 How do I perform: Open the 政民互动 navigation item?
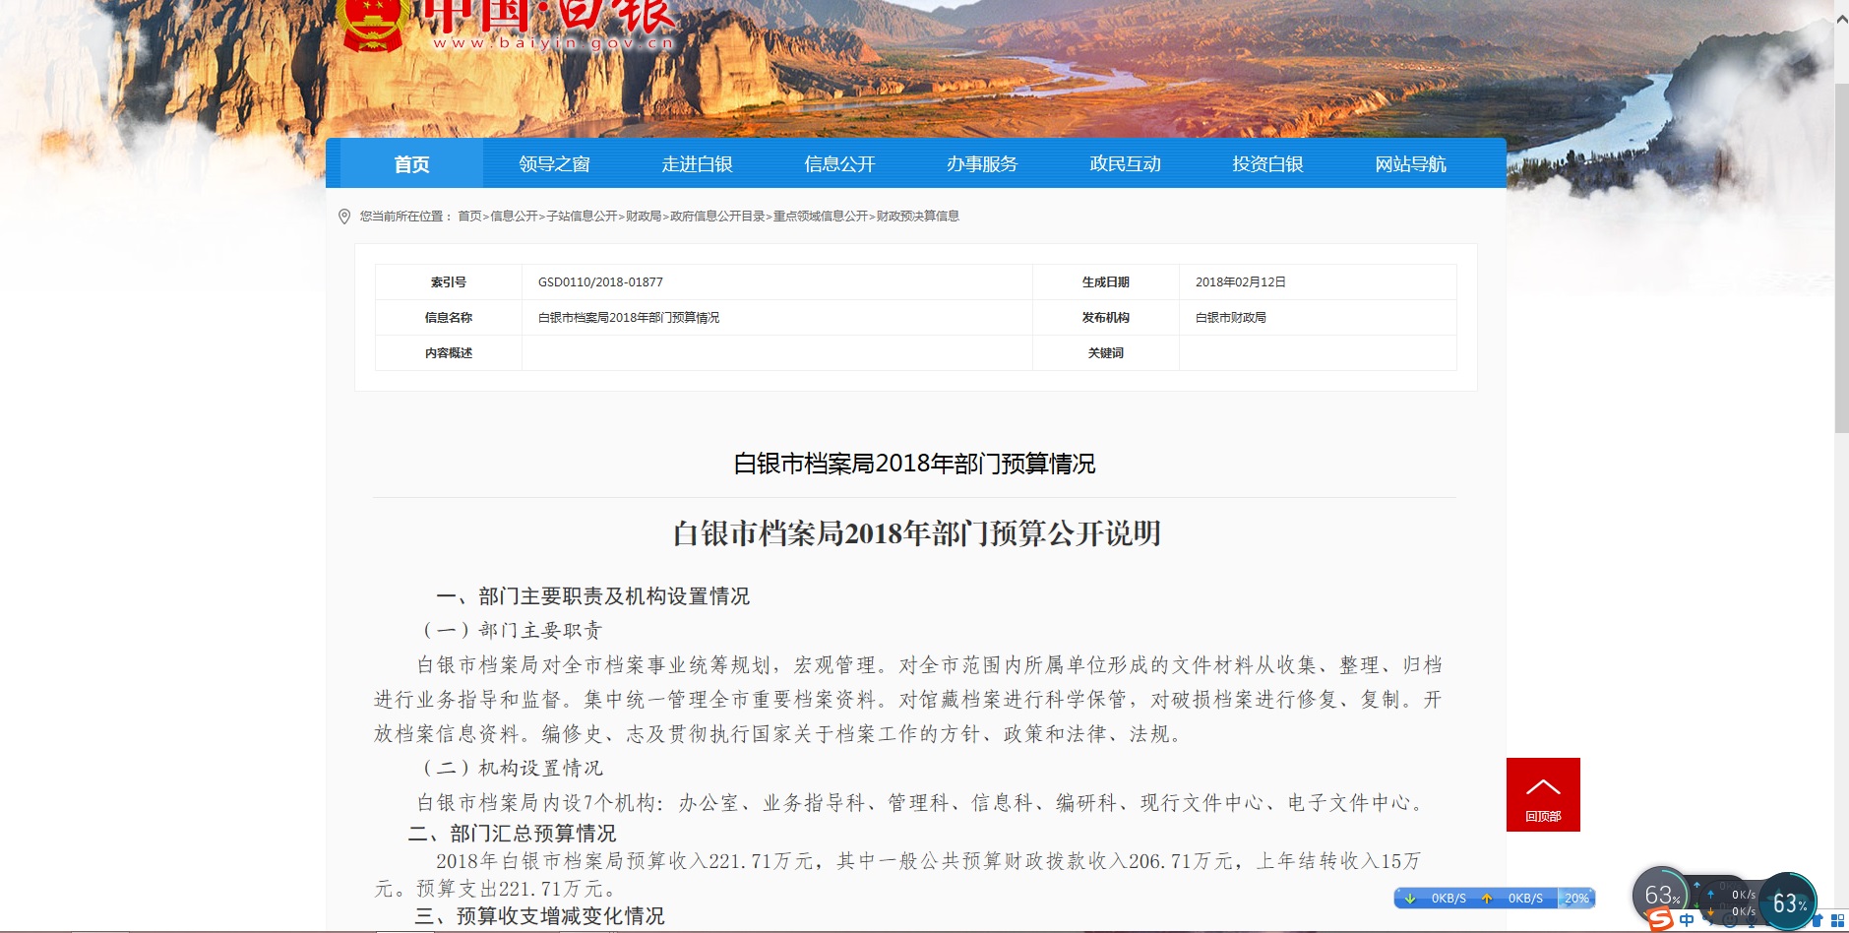point(1125,164)
